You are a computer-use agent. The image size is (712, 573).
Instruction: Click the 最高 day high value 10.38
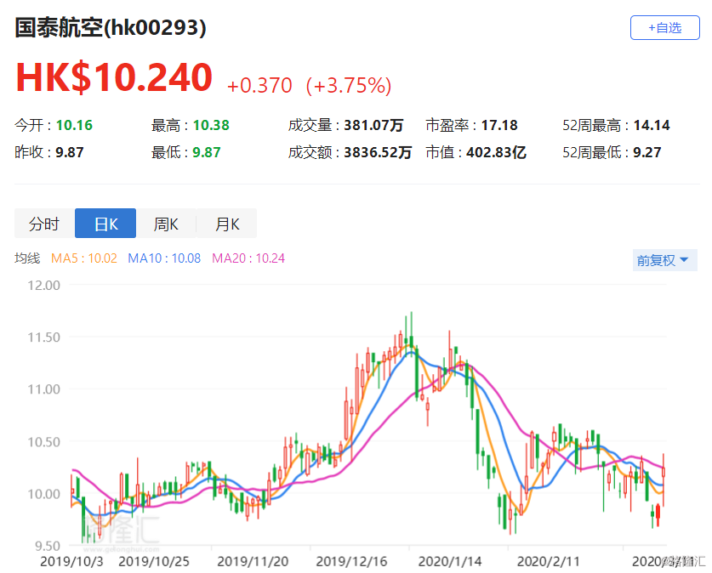(x=211, y=125)
